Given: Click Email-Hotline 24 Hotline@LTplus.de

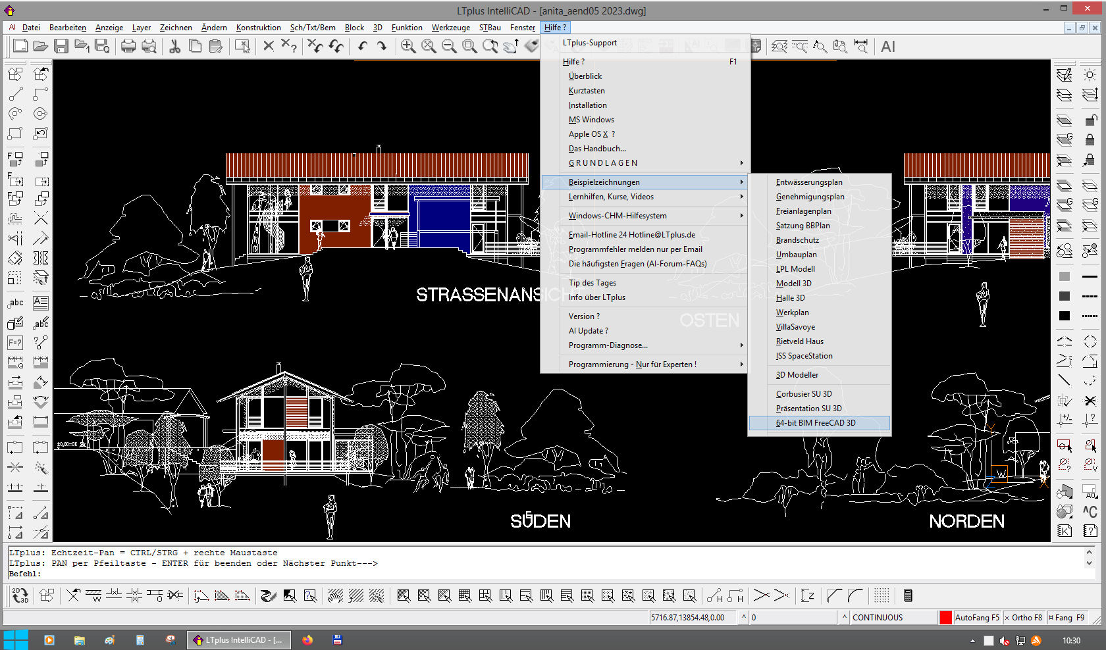Looking at the screenshot, I should pos(645,235).
